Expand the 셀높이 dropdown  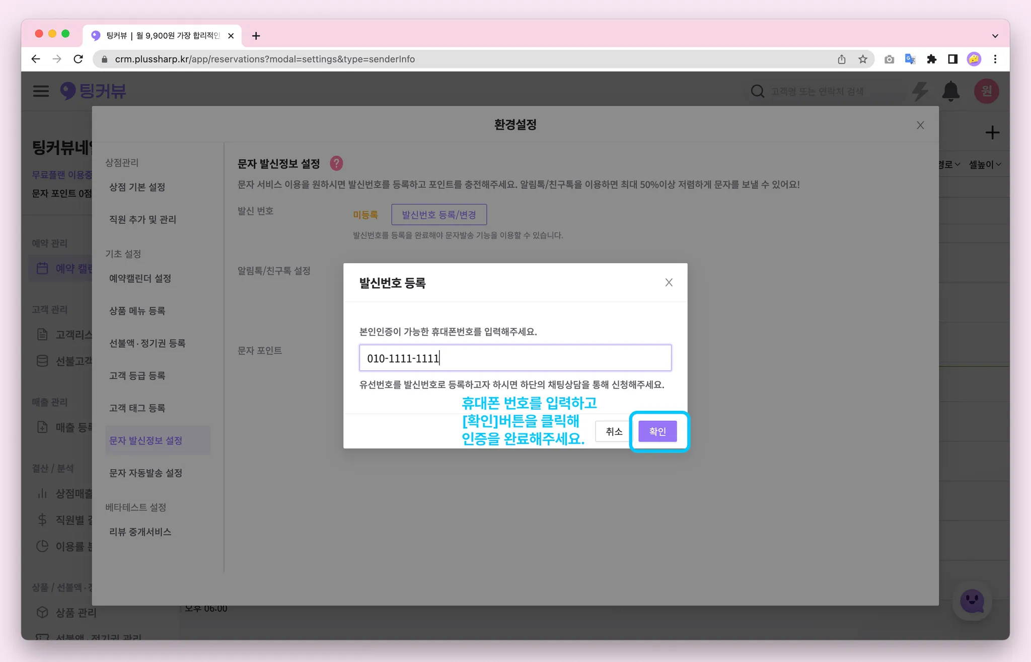[x=985, y=165]
